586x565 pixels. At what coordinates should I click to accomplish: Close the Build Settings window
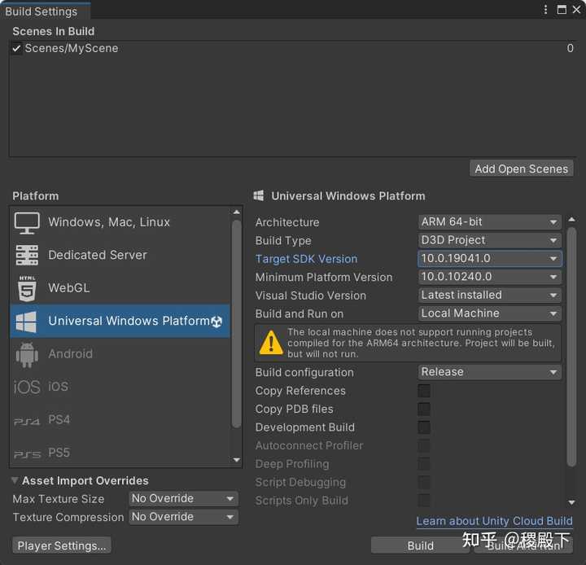pyautogui.click(x=577, y=10)
